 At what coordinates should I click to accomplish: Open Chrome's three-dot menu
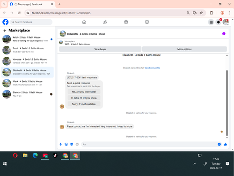(x=230, y=13)
